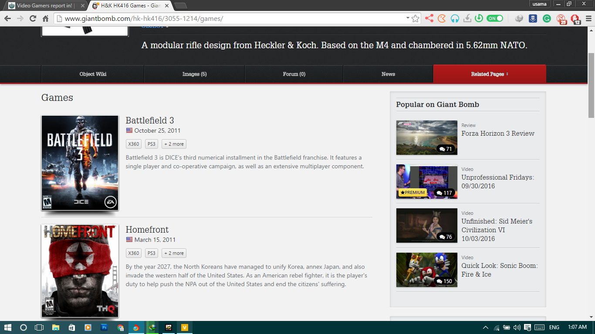Open the green circular download extension
Screen dimensions: 595x334
479,18
